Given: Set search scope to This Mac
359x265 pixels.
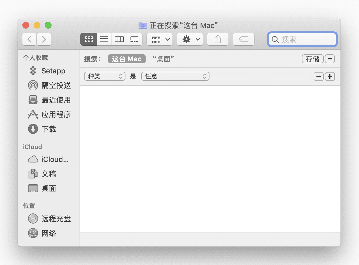Looking at the screenshot, I should 127,59.
